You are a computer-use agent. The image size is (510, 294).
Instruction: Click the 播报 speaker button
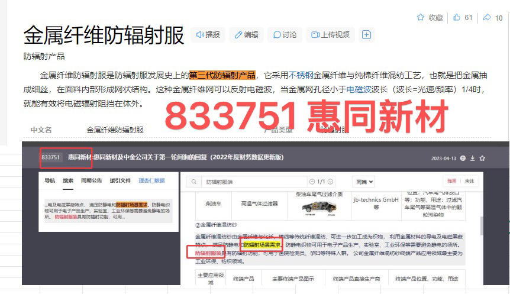pyautogui.click(x=208, y=35)
